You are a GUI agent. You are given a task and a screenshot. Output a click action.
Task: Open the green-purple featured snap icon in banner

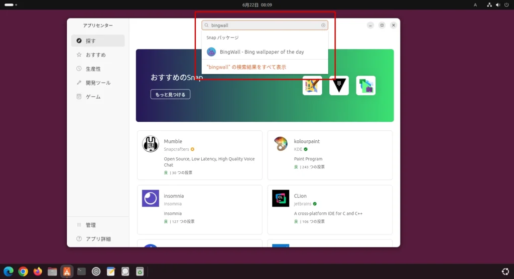coord(366,86)
